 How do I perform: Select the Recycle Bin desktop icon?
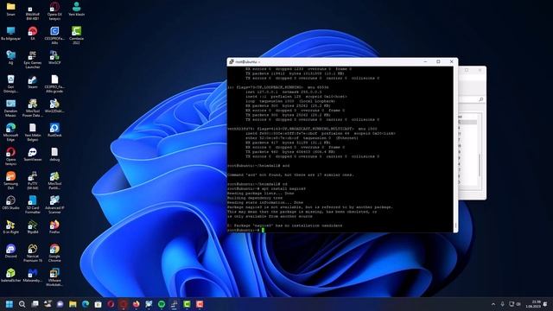pyautogui.click(x=10, y=83)
